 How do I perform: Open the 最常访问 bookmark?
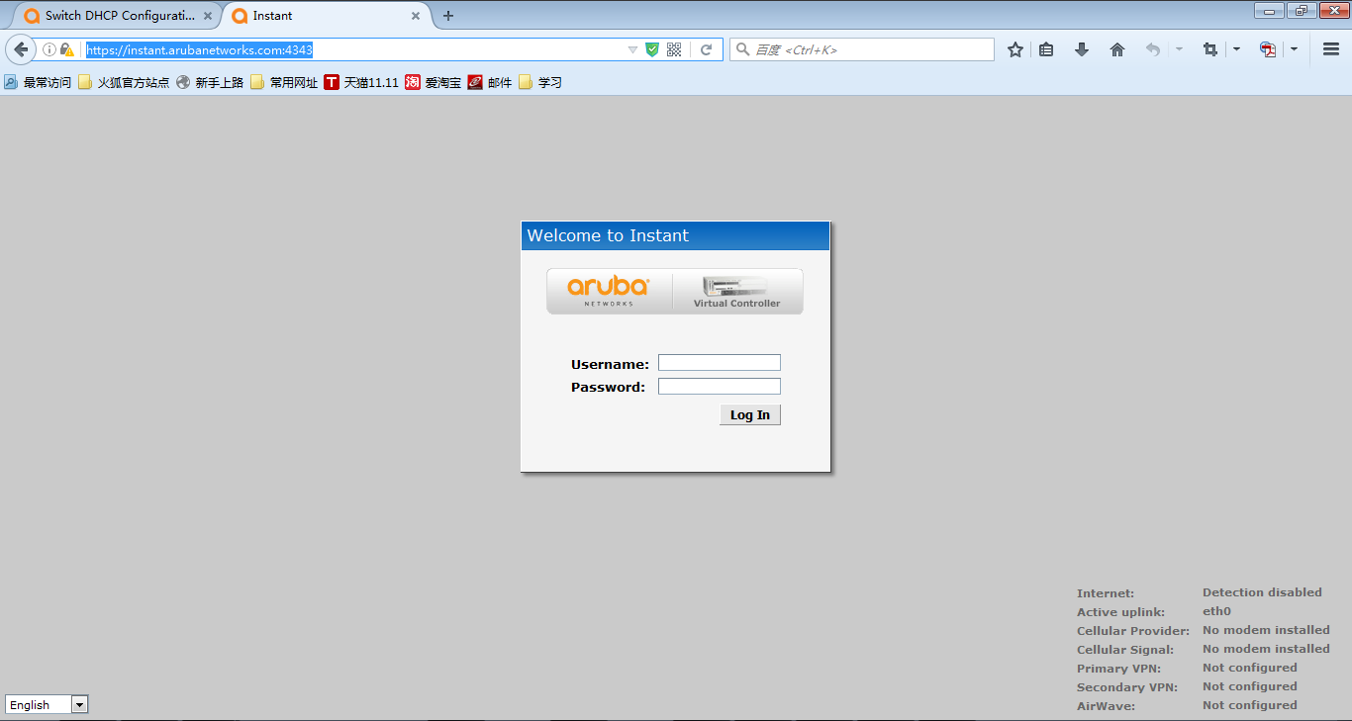point(38,83)
